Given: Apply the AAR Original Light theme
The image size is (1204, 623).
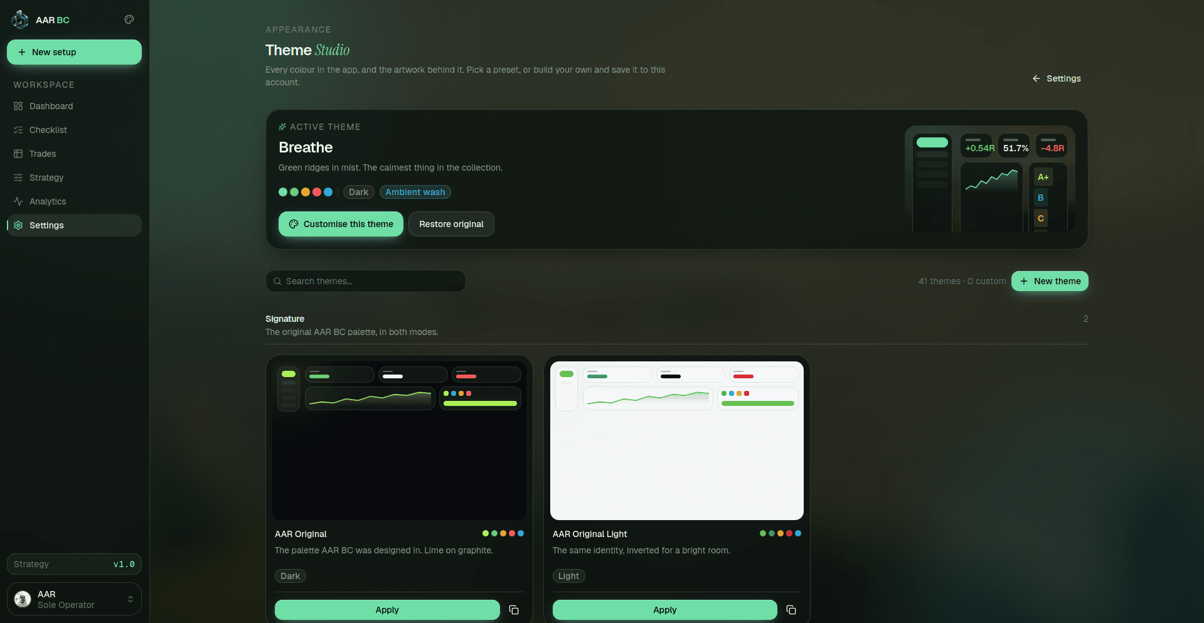Looking at the screenshot, I should [665, 610].
